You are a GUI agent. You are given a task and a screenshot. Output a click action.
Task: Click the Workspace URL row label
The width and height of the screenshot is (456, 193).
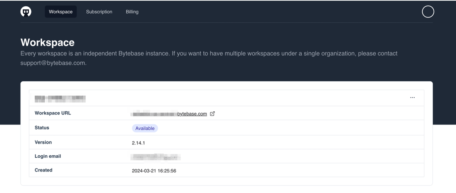pyautogui.click(x=53, y=113)
